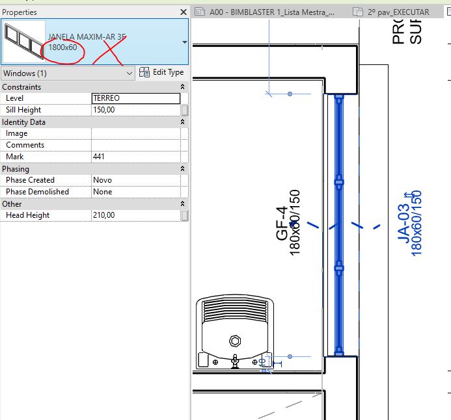Viewport: 451px width, 420px height.
Task: Close the Properties panel
Action: pos(184,12)
